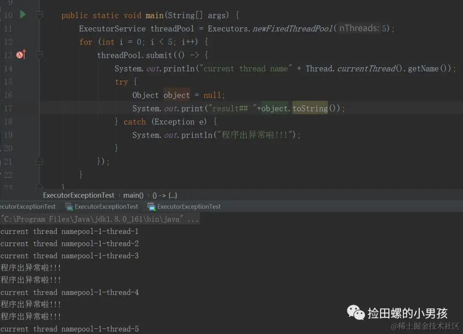
Task: Expand the folded '...' after the java command line
Action: [x=192, y=219]
